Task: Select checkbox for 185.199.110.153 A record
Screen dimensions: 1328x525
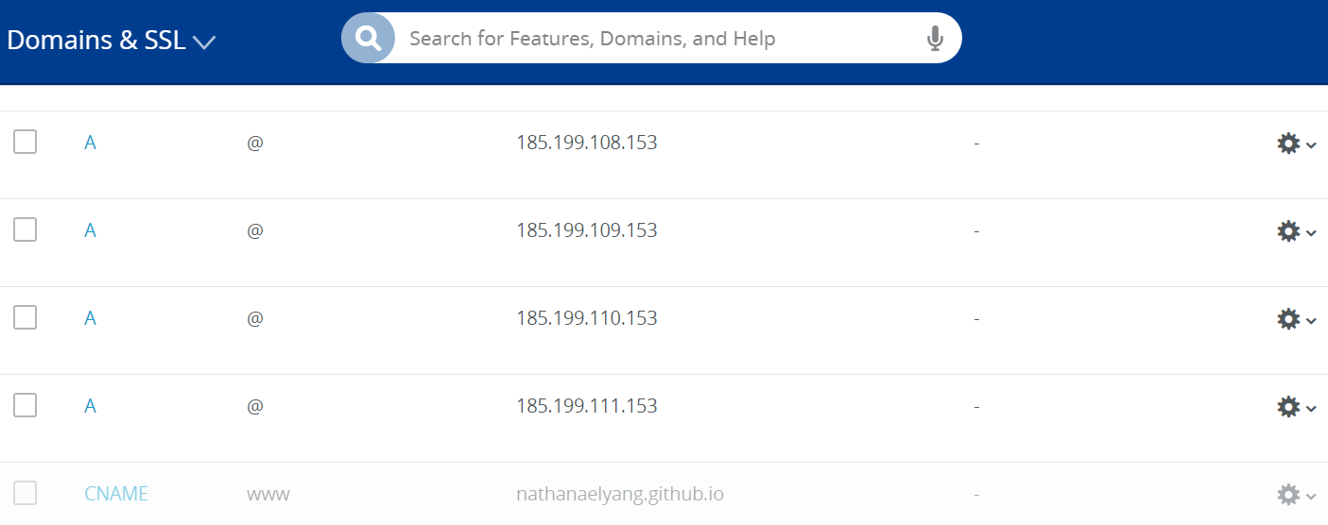Action: [x=26, y=317]
